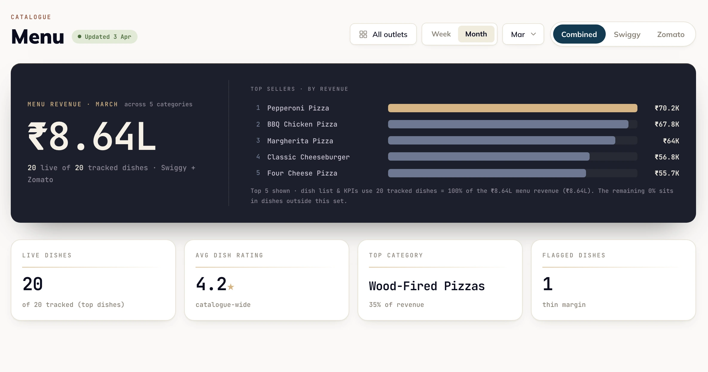
Task: Open the Avg Dish Rating card
Action: tap(267, 280)
